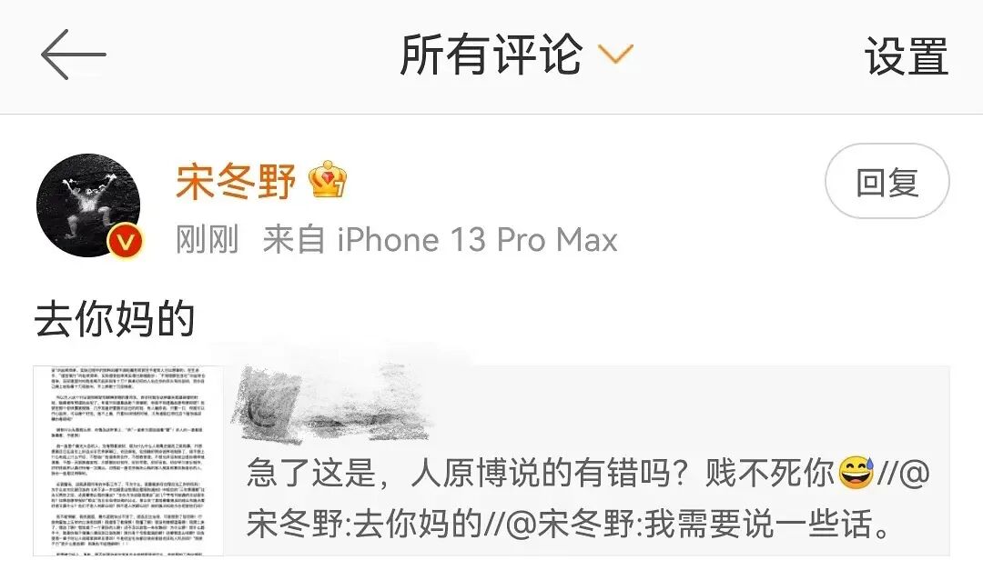Open the username 宋冬野
This screenshot has width=983, height=580.
point(236,182)
